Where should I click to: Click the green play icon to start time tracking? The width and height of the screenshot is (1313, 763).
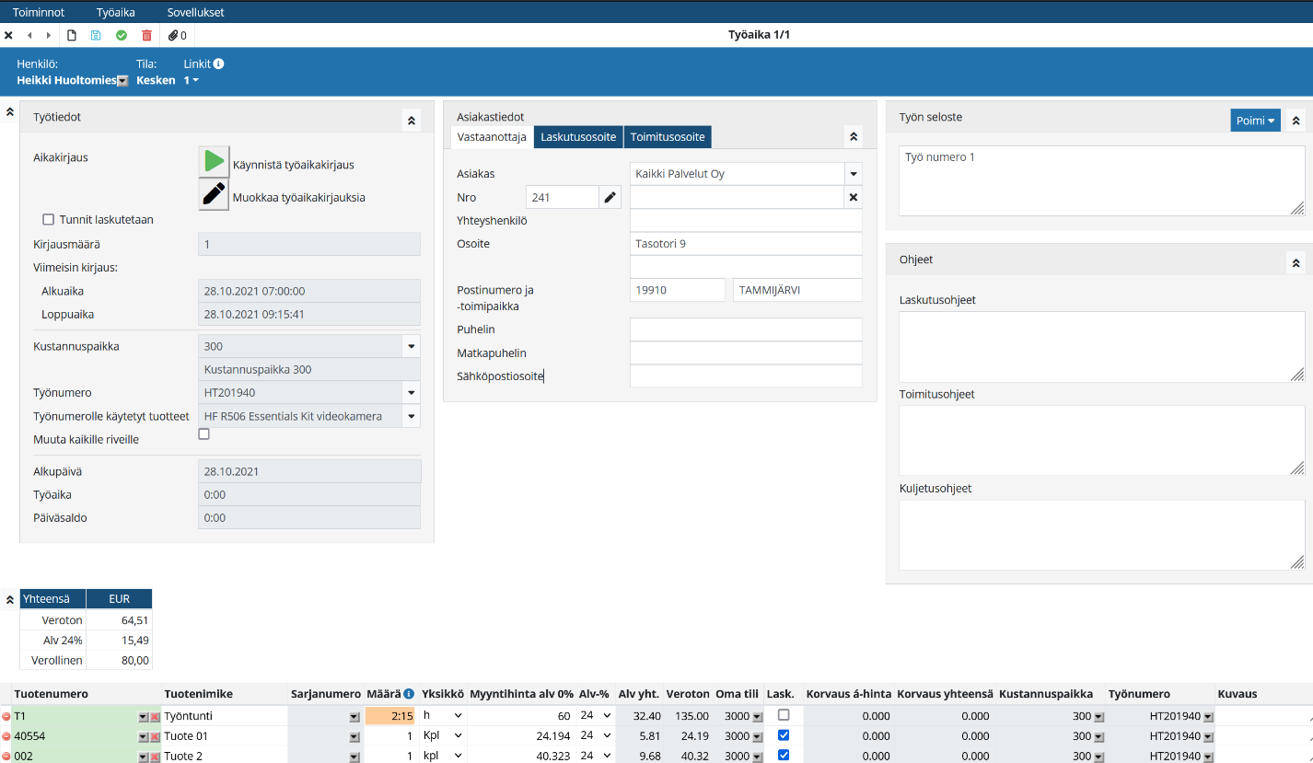(214, 162)
